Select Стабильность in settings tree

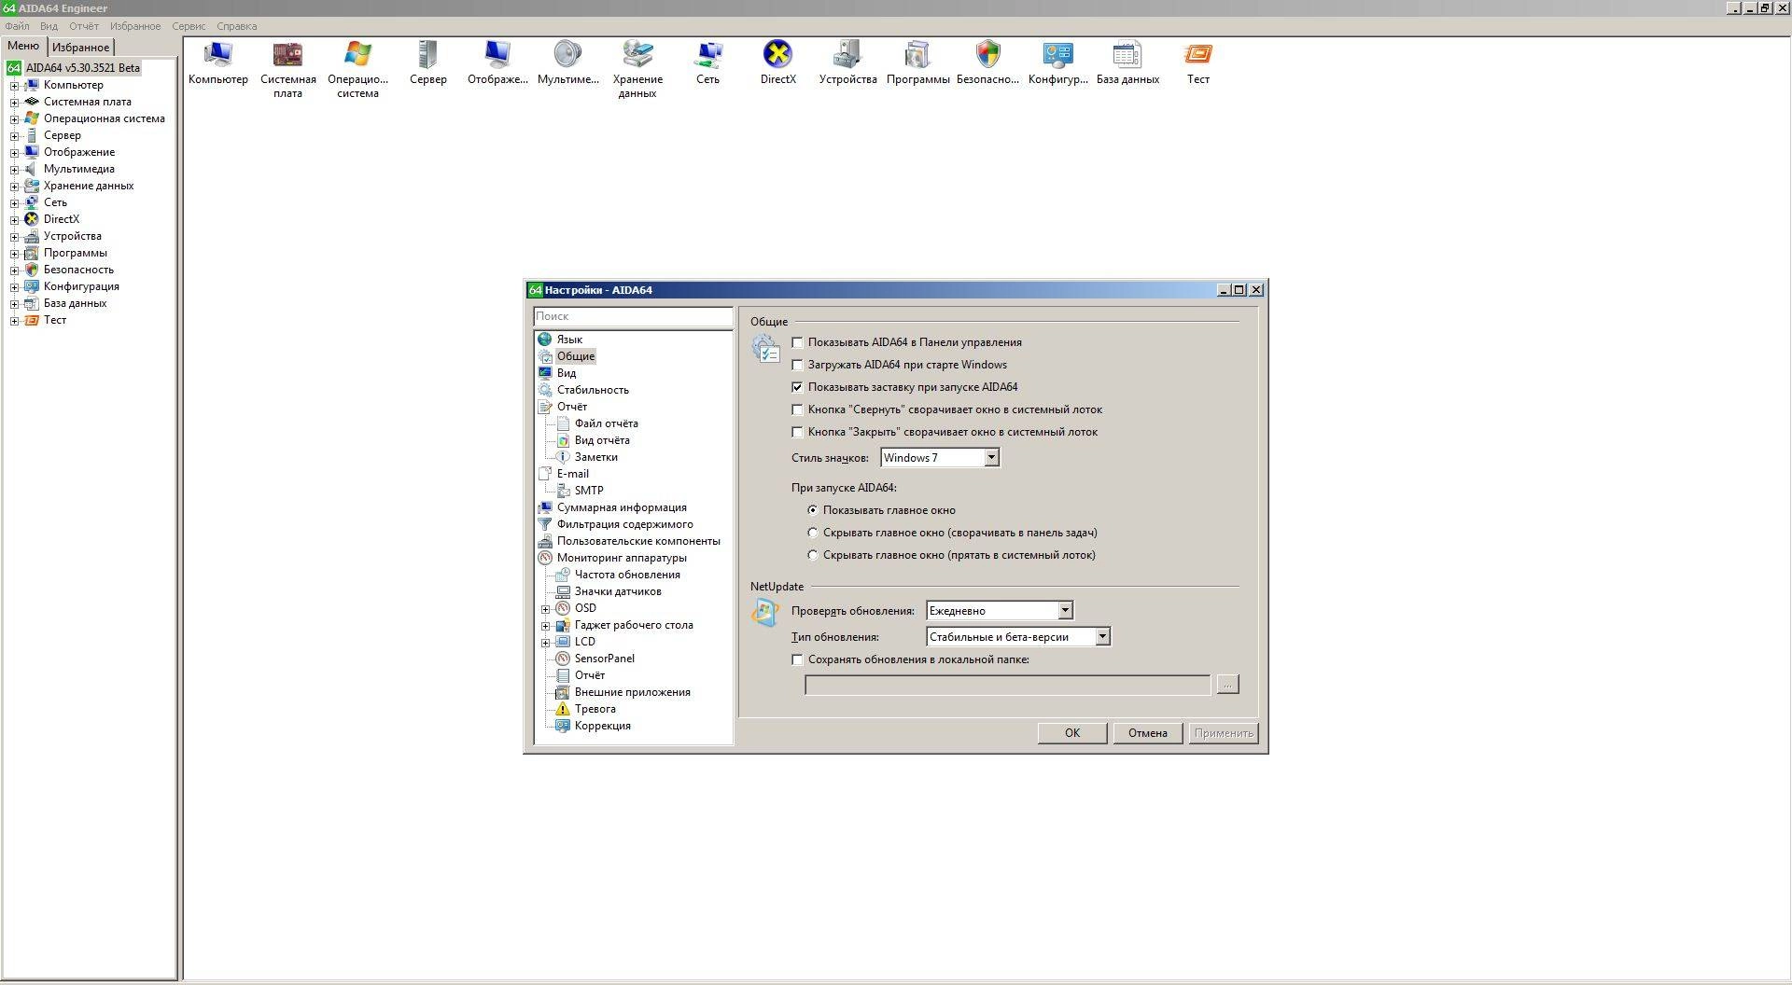(593, 390)
